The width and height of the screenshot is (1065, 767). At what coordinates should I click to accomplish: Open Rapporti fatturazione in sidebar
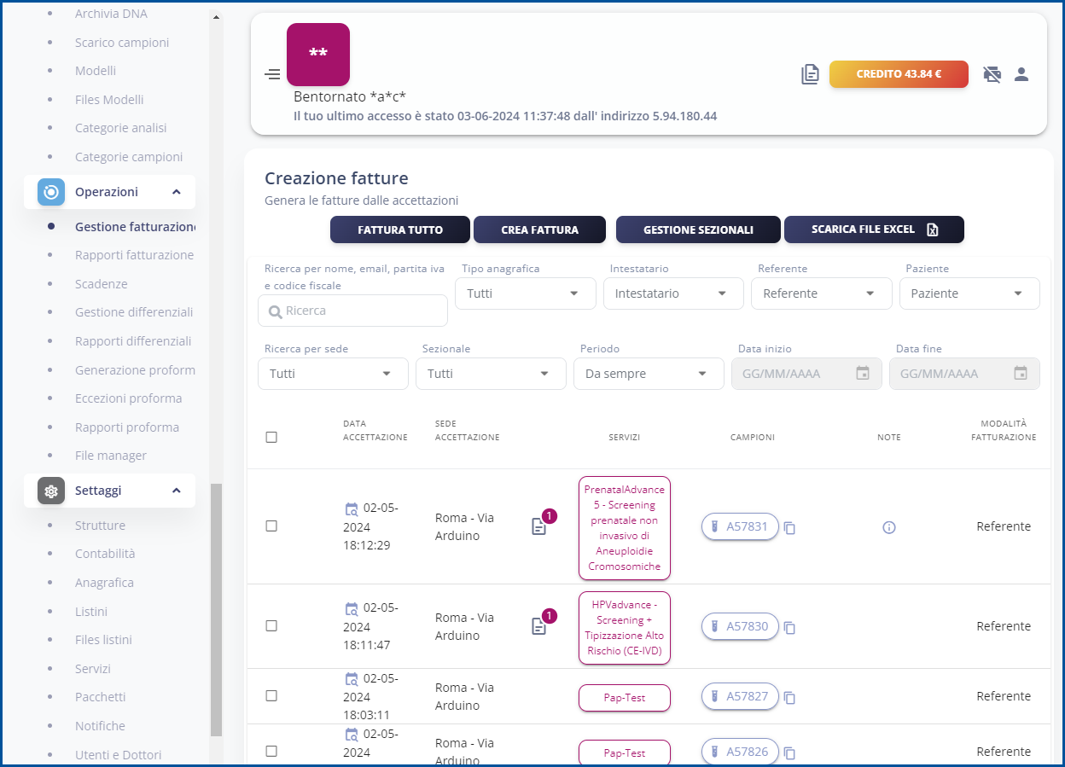click(x=134, y=255)
